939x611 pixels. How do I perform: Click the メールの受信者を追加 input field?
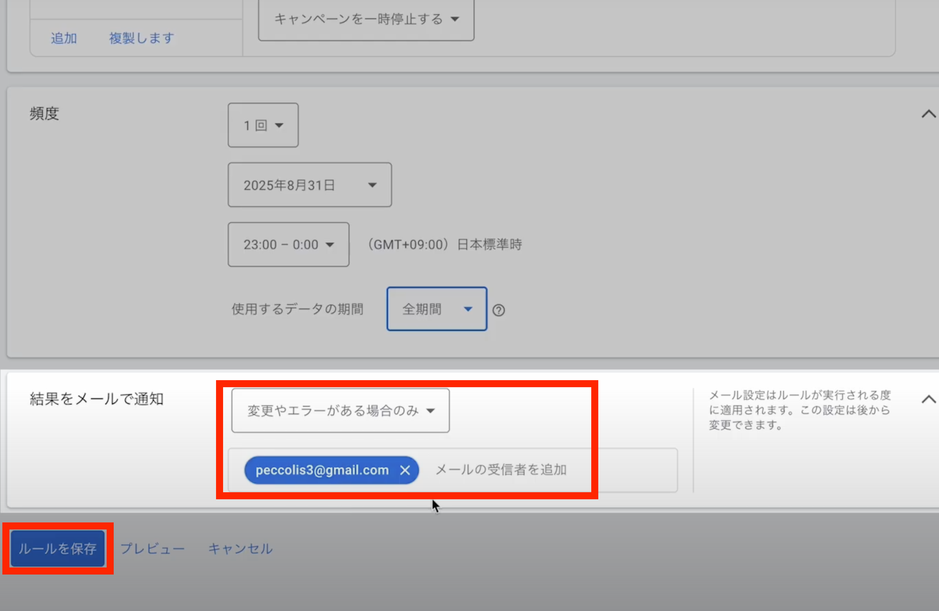pos(501,470)
